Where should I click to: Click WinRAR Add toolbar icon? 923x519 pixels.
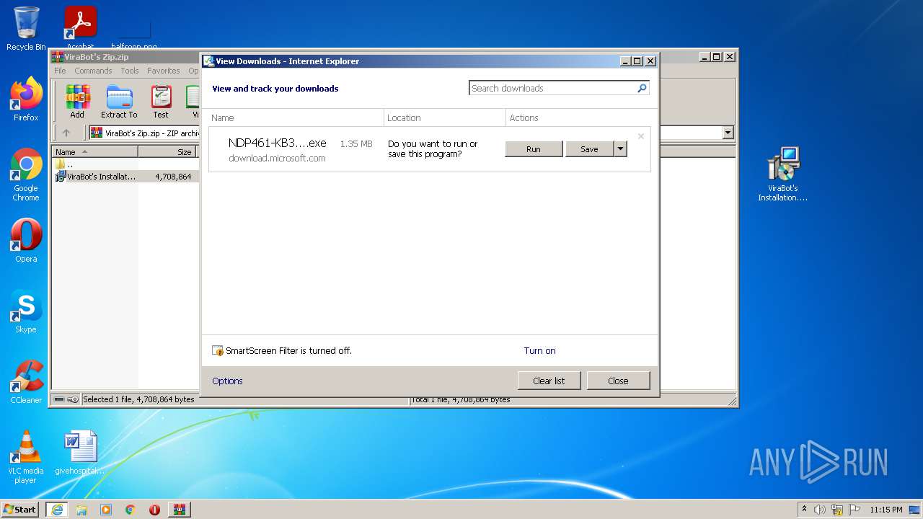pyautogui.click(x=77, y=102)
